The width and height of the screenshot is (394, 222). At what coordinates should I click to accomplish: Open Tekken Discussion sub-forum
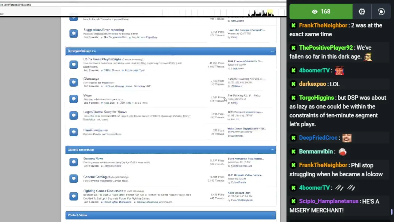(147, 202)
